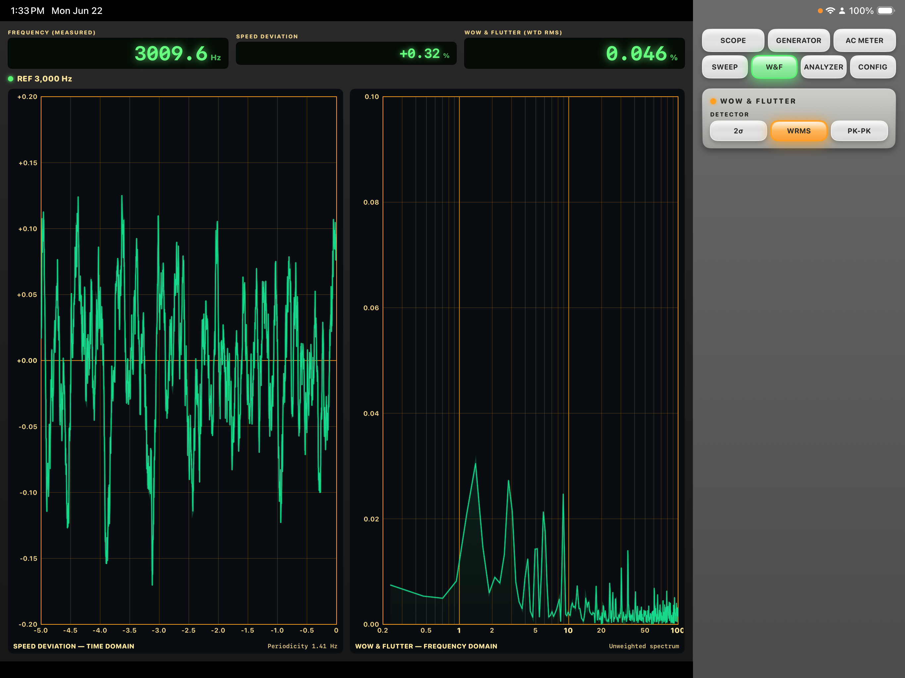
Task: Click the WOW & FLUTTER — FREQUENCY DOMAIN caption
Action: click(x=426, y=646)
